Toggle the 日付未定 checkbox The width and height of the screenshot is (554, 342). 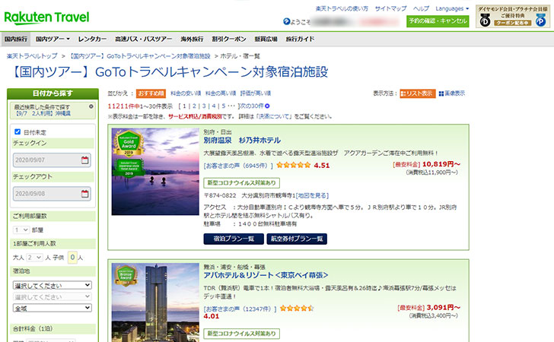click(18, 131)
